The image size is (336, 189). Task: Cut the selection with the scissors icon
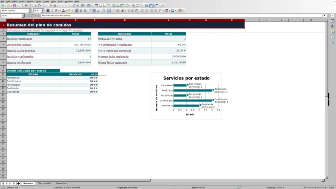click(x=35, y=6)
